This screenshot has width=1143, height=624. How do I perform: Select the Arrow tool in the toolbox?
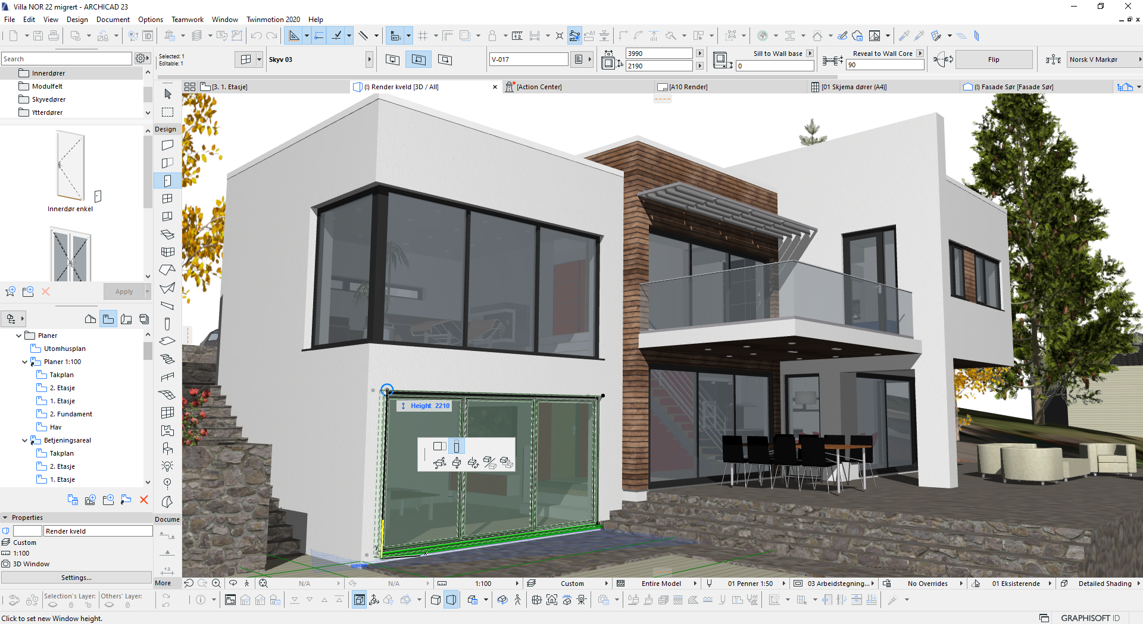[168, 94]
